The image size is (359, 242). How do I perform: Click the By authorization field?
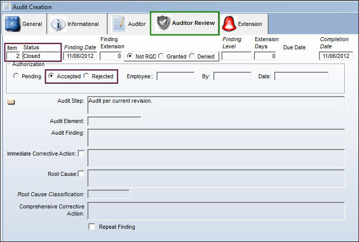click(x=232, y=76)
